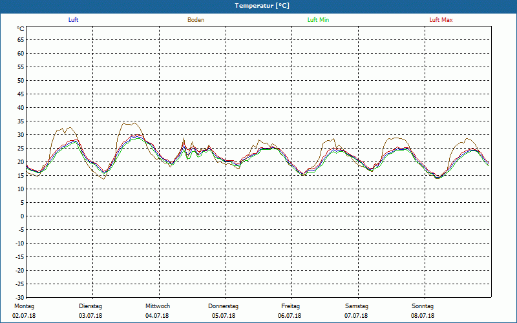Click the date 03.07.18
The height and width of the screenshot is (323, 517).
(90, 316)
